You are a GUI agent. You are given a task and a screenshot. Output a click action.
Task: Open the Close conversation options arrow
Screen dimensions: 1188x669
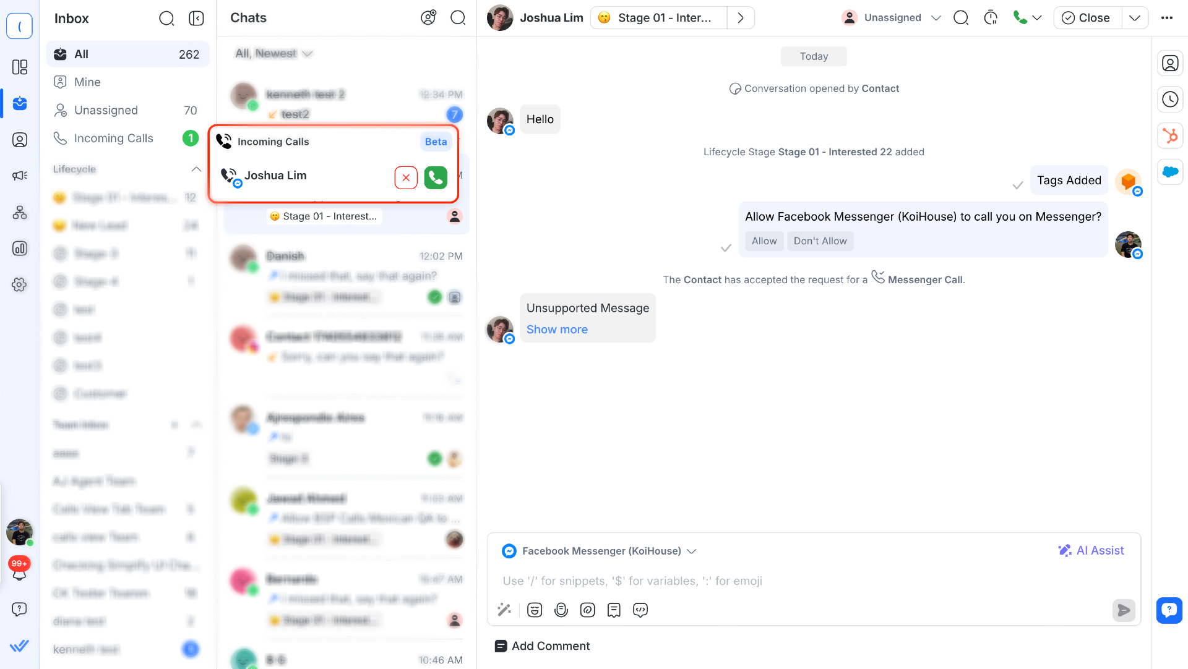click(1134, 18)
